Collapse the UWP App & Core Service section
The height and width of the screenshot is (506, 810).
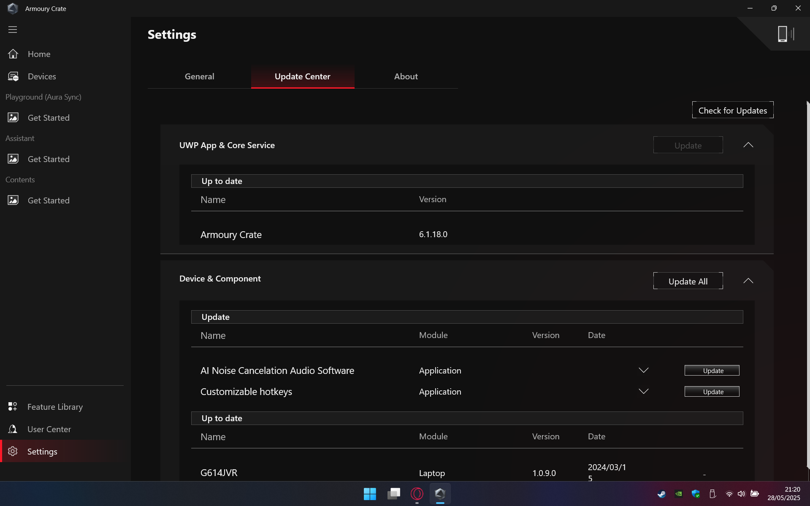click(748, 145)
